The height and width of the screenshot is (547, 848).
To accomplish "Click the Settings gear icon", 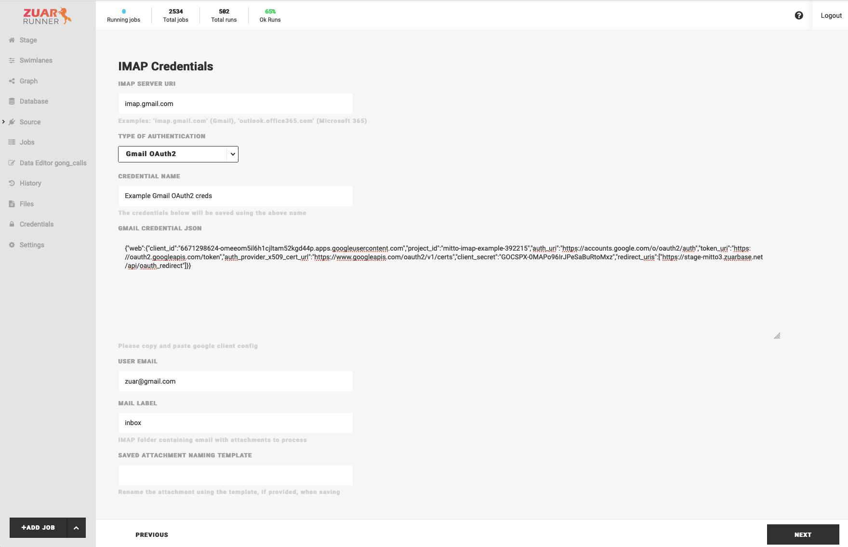I will pyautogui.click(x=12, y=245).
